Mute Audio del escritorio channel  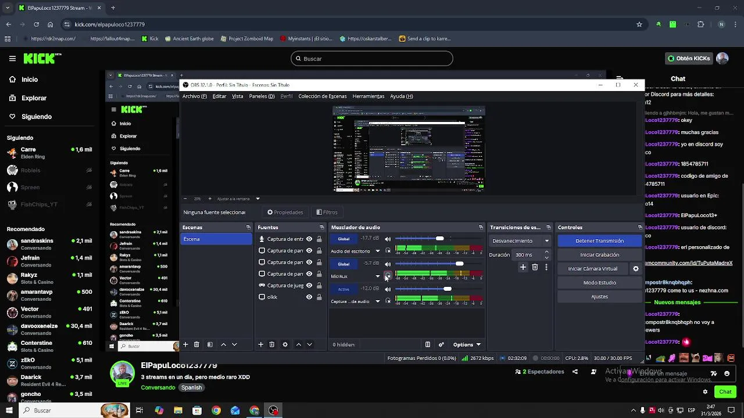pos(388,239)
